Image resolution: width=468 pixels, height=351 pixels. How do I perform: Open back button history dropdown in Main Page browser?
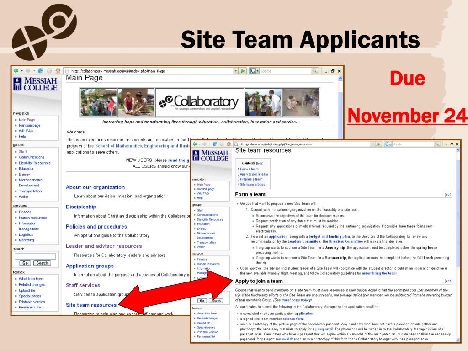[22, 71]
